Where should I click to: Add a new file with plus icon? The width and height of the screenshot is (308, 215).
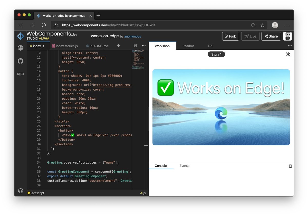pyautogui.click(x=118, y=46)
